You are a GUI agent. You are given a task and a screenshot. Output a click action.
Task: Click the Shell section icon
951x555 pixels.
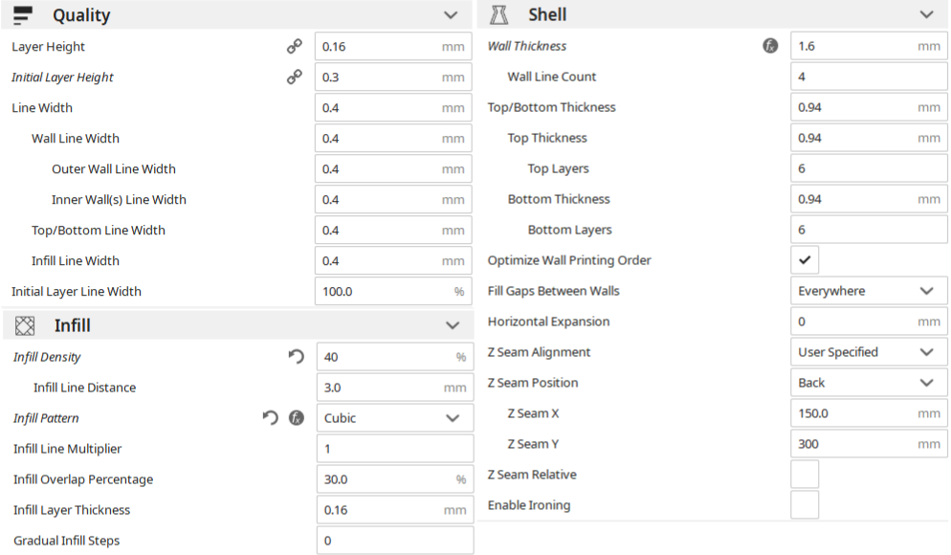[499, 14]
